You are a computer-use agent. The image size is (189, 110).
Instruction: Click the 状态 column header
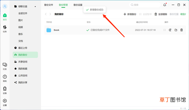89,22
